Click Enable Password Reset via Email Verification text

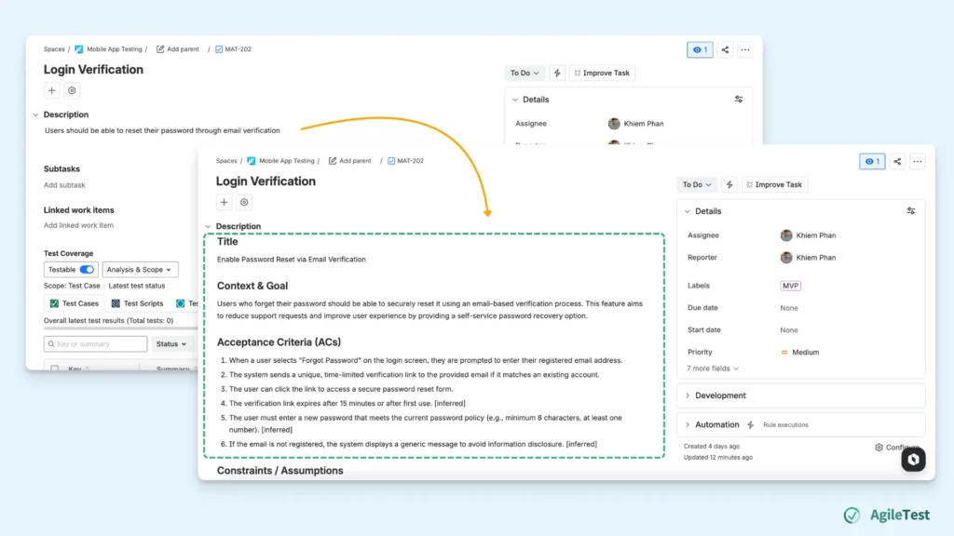(292, 260)
